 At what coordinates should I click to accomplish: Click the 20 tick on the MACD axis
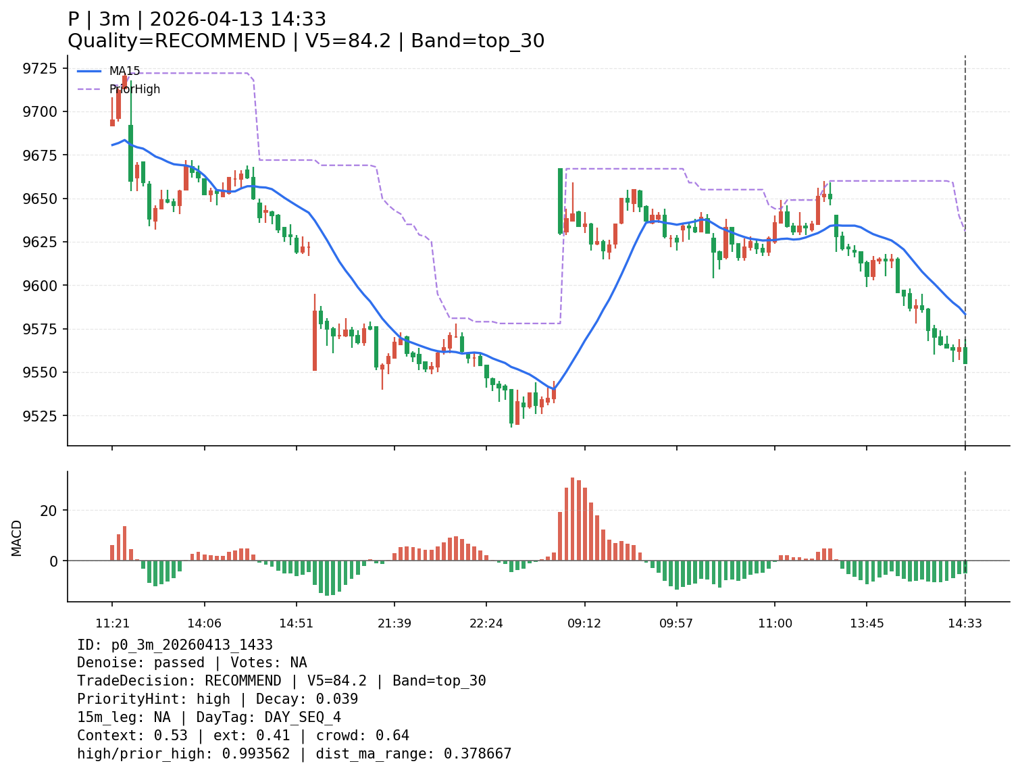pos(51,511)
